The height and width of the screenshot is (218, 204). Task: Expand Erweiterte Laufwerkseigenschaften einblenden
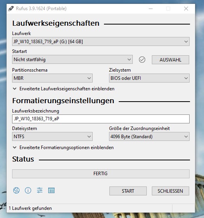(63, 89)
